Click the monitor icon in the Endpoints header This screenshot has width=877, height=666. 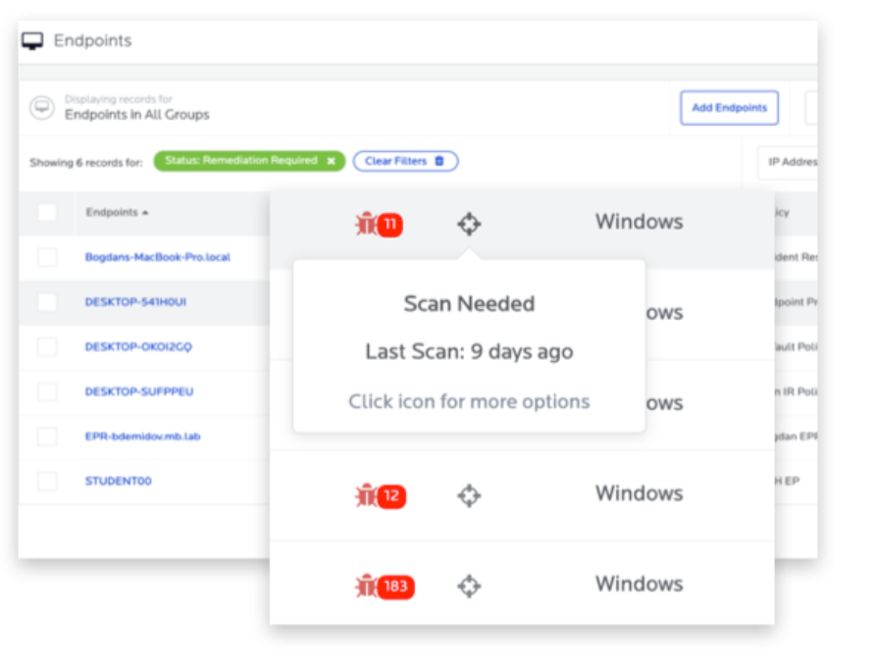32,41
